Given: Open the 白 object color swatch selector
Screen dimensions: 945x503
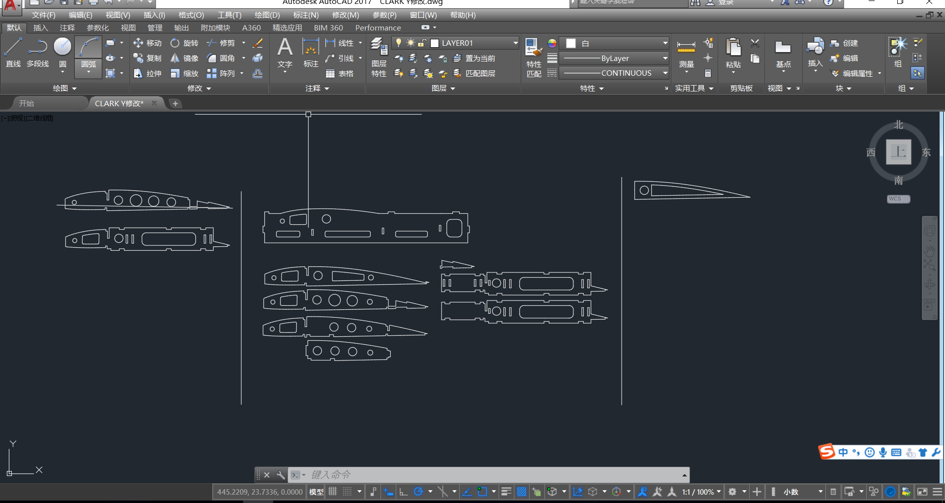Looking at the screenshot, I should pyautogui.click(x=616, y=43).
